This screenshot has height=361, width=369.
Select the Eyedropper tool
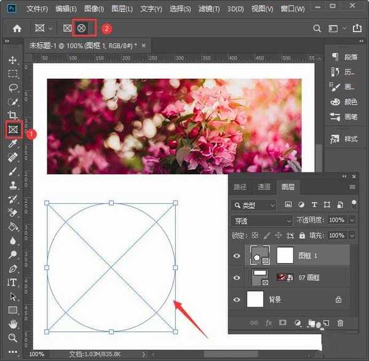(12, 144)
